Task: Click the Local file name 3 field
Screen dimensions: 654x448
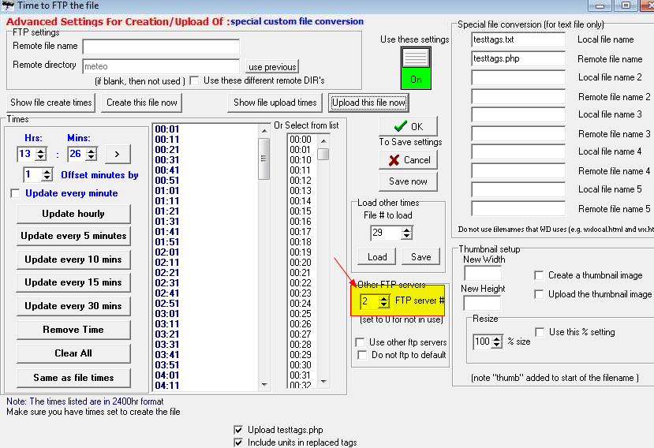Action: 518,114
